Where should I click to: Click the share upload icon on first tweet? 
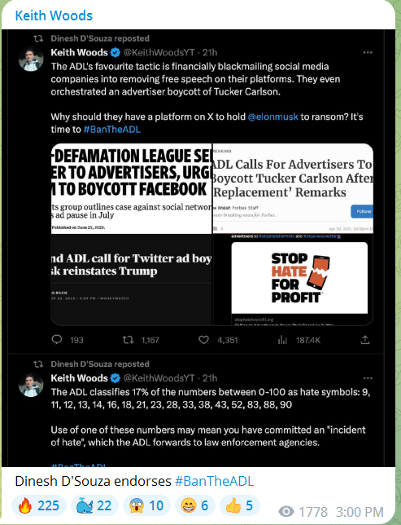(365, 340)
